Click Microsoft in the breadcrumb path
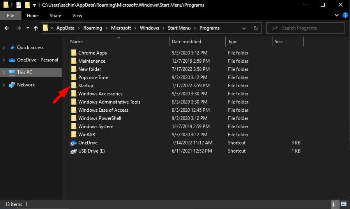Screen dimensions: 350x209 coord(121,28)
